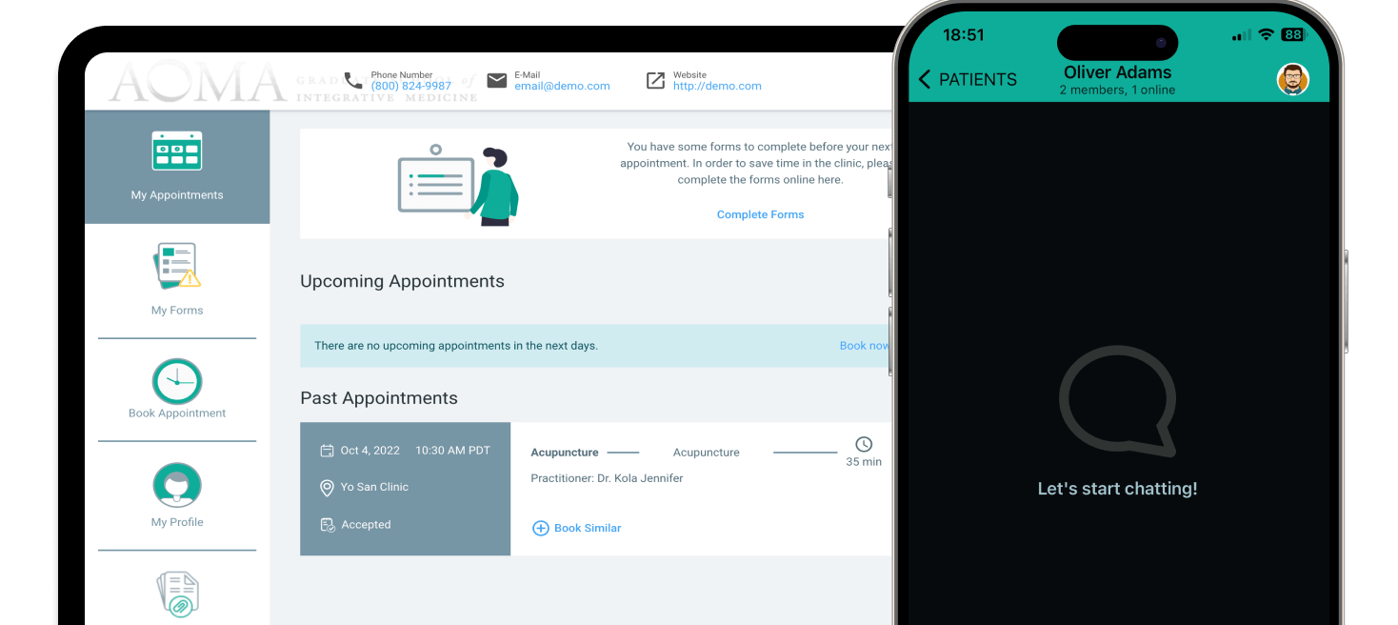The image size is (1398, 625).
Task: Select the Oct 4, 2022 appointment card
Action: pos(405,488)
